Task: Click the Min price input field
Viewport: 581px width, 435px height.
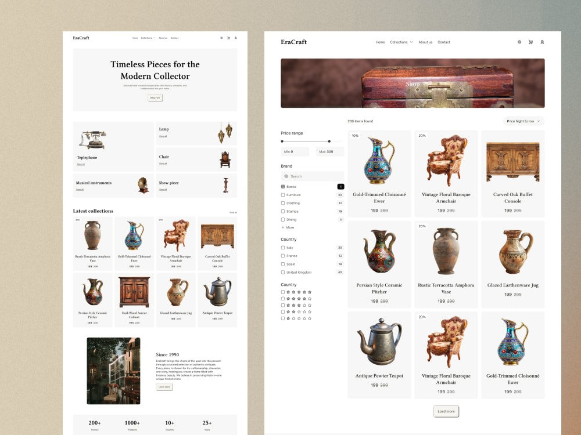Action: pyautogui.click(x=295, y=151)
